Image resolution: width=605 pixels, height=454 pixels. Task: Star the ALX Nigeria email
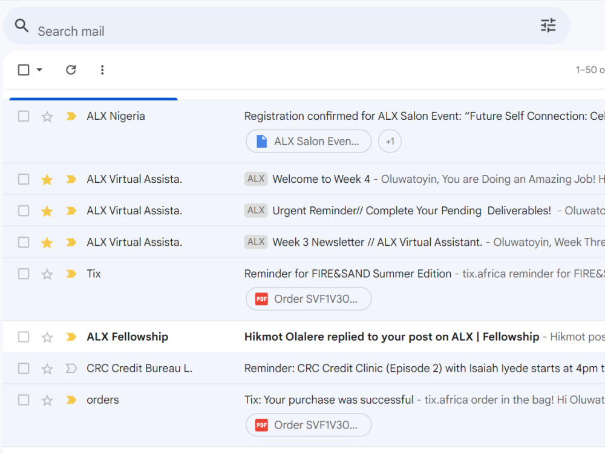tap(47, 117)
